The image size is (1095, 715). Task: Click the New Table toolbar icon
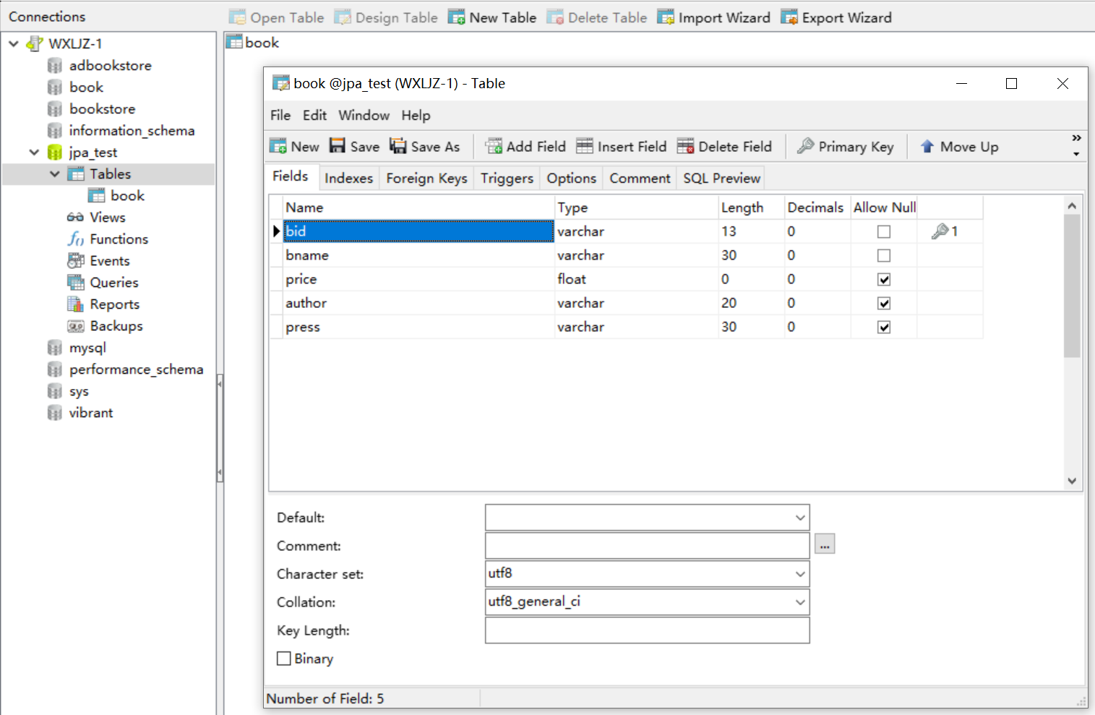point(456,17)
